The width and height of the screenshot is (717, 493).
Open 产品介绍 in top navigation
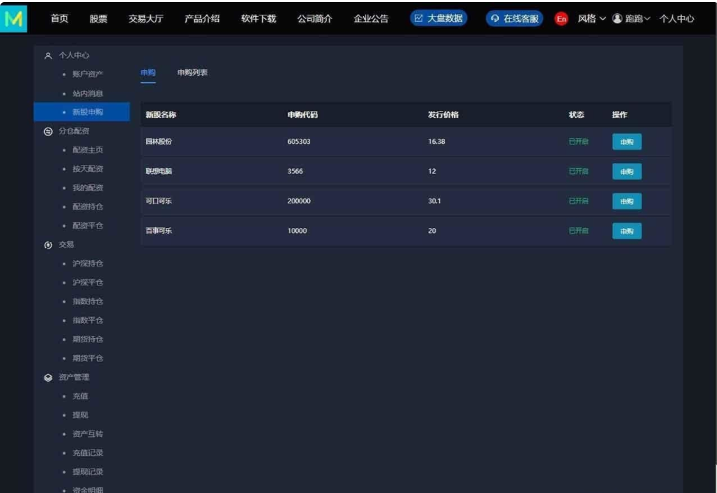pyautogui.click(x=202, y=18)
